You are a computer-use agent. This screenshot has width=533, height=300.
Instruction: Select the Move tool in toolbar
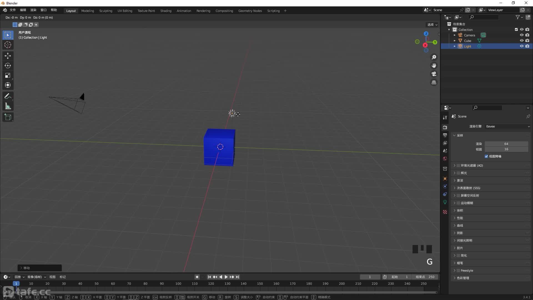coord(8,55)
